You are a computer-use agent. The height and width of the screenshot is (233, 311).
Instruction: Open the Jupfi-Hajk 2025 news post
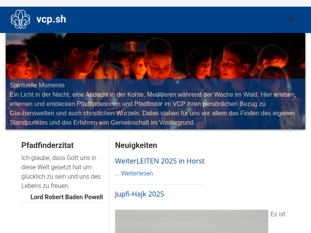point(140,194)
